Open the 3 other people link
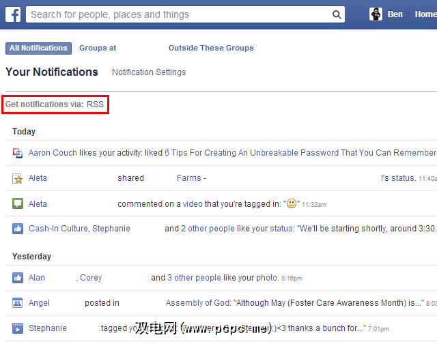This screenshot has height=344, width=437. (x=194, y=278)
